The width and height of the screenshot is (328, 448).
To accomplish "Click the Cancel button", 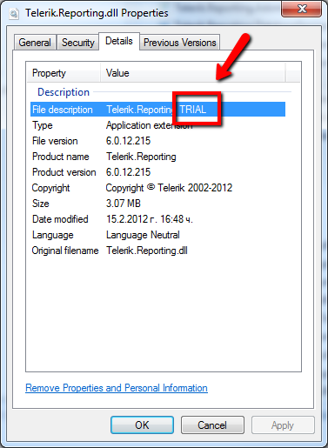I will 212,425.
